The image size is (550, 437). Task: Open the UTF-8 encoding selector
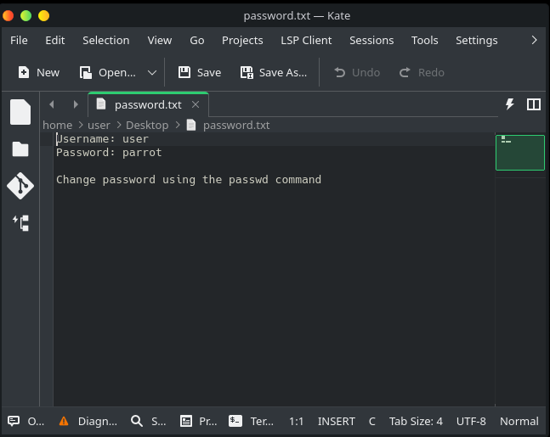click(x=471, y=421)
